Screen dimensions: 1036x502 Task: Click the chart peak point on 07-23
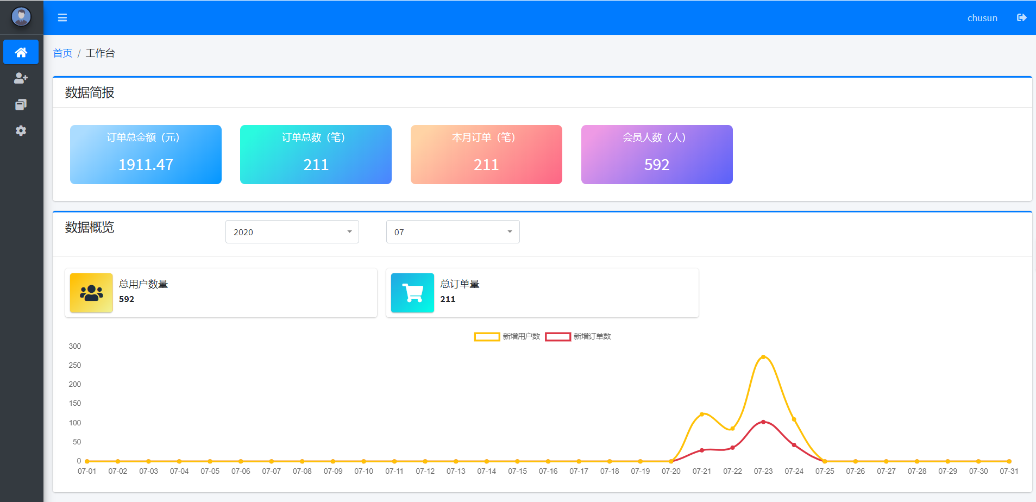(763, 357)
